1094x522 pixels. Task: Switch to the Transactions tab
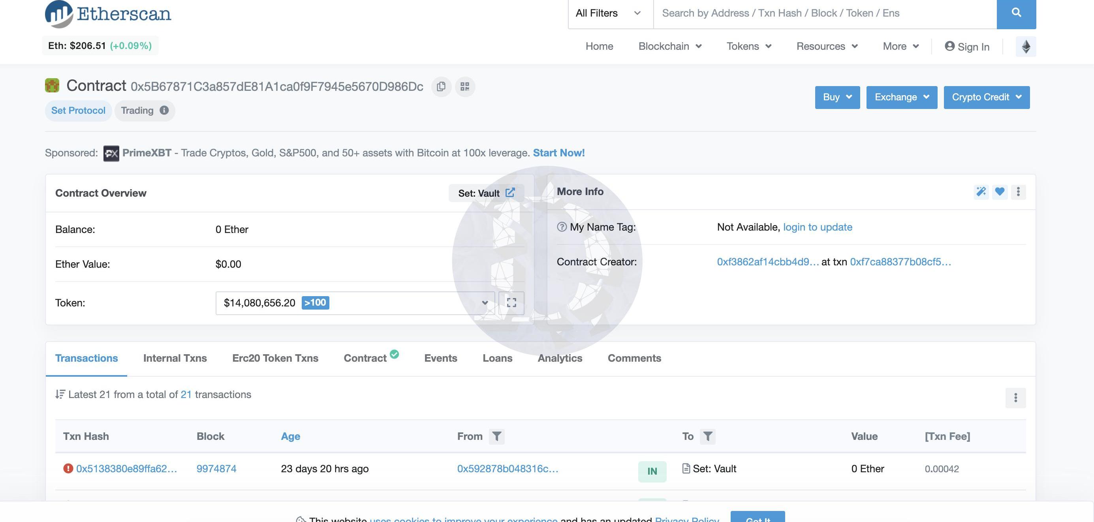[x=86, y=358]
